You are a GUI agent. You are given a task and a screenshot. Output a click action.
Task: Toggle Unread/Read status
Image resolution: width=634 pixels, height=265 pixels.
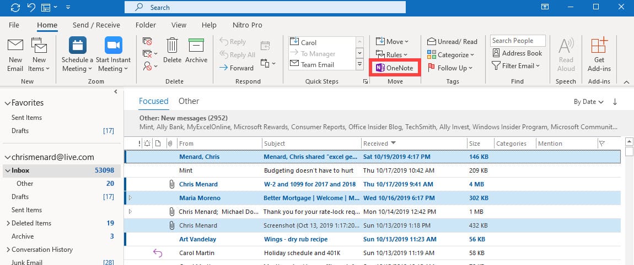(x=452, y=42)
